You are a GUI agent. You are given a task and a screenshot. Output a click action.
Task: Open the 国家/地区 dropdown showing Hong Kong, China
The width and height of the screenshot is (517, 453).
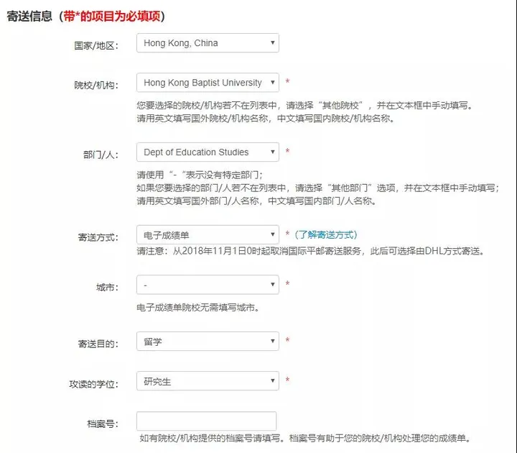207,43
